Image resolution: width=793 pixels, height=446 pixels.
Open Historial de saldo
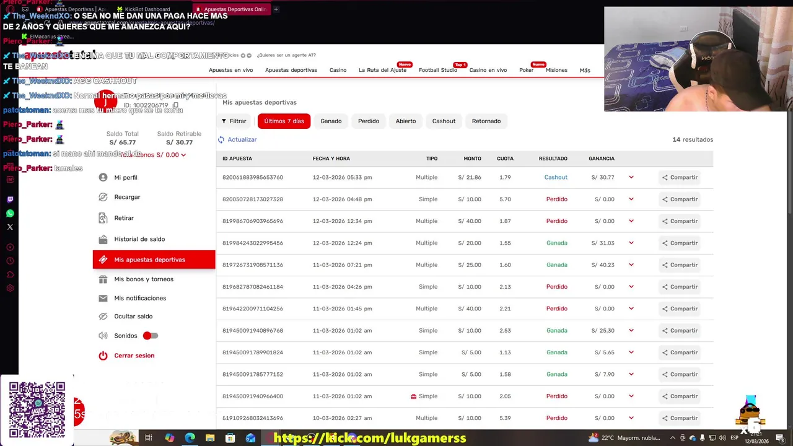point(139,239)
